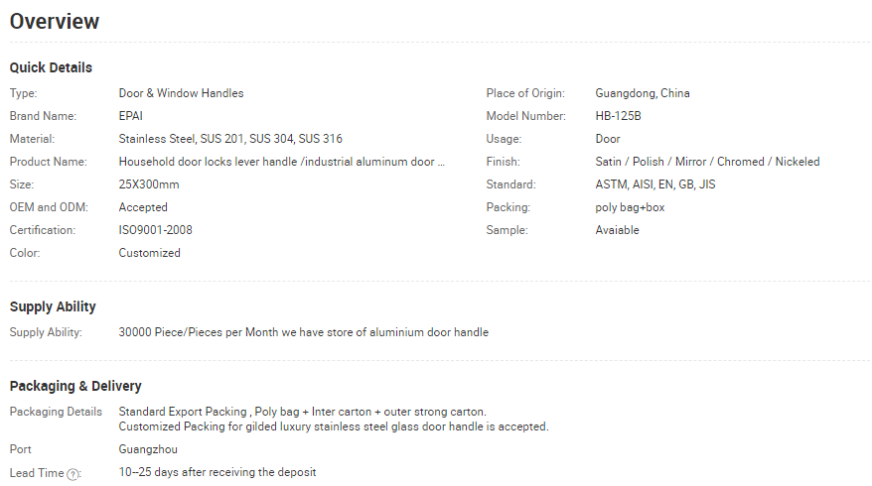Click the EPAI brand name value

[x=131, y=116]
